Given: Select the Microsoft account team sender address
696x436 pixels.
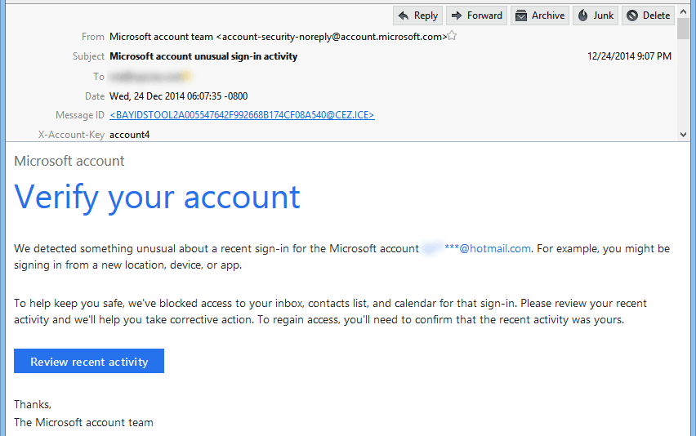Looking at the screenshot, I should [278, 37].
